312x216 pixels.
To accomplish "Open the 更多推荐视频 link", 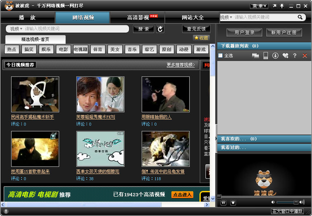I will click(x=181, y=65).
